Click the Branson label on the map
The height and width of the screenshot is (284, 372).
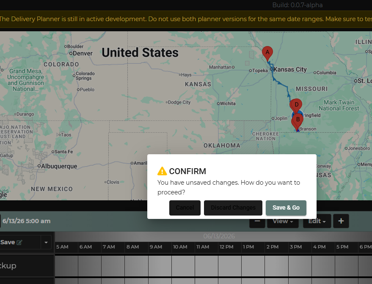308,129
